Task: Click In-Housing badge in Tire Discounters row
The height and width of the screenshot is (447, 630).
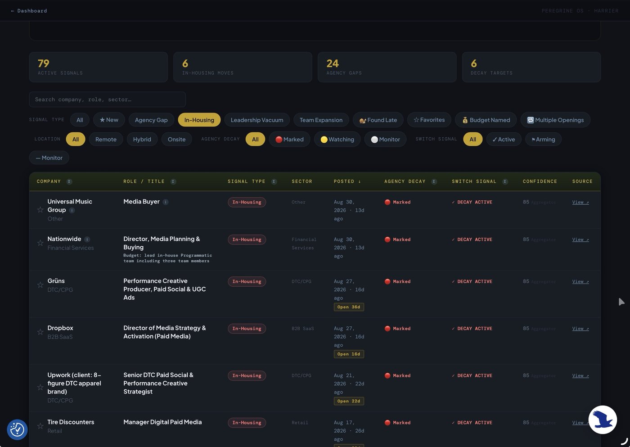Action: coord(247,423)
